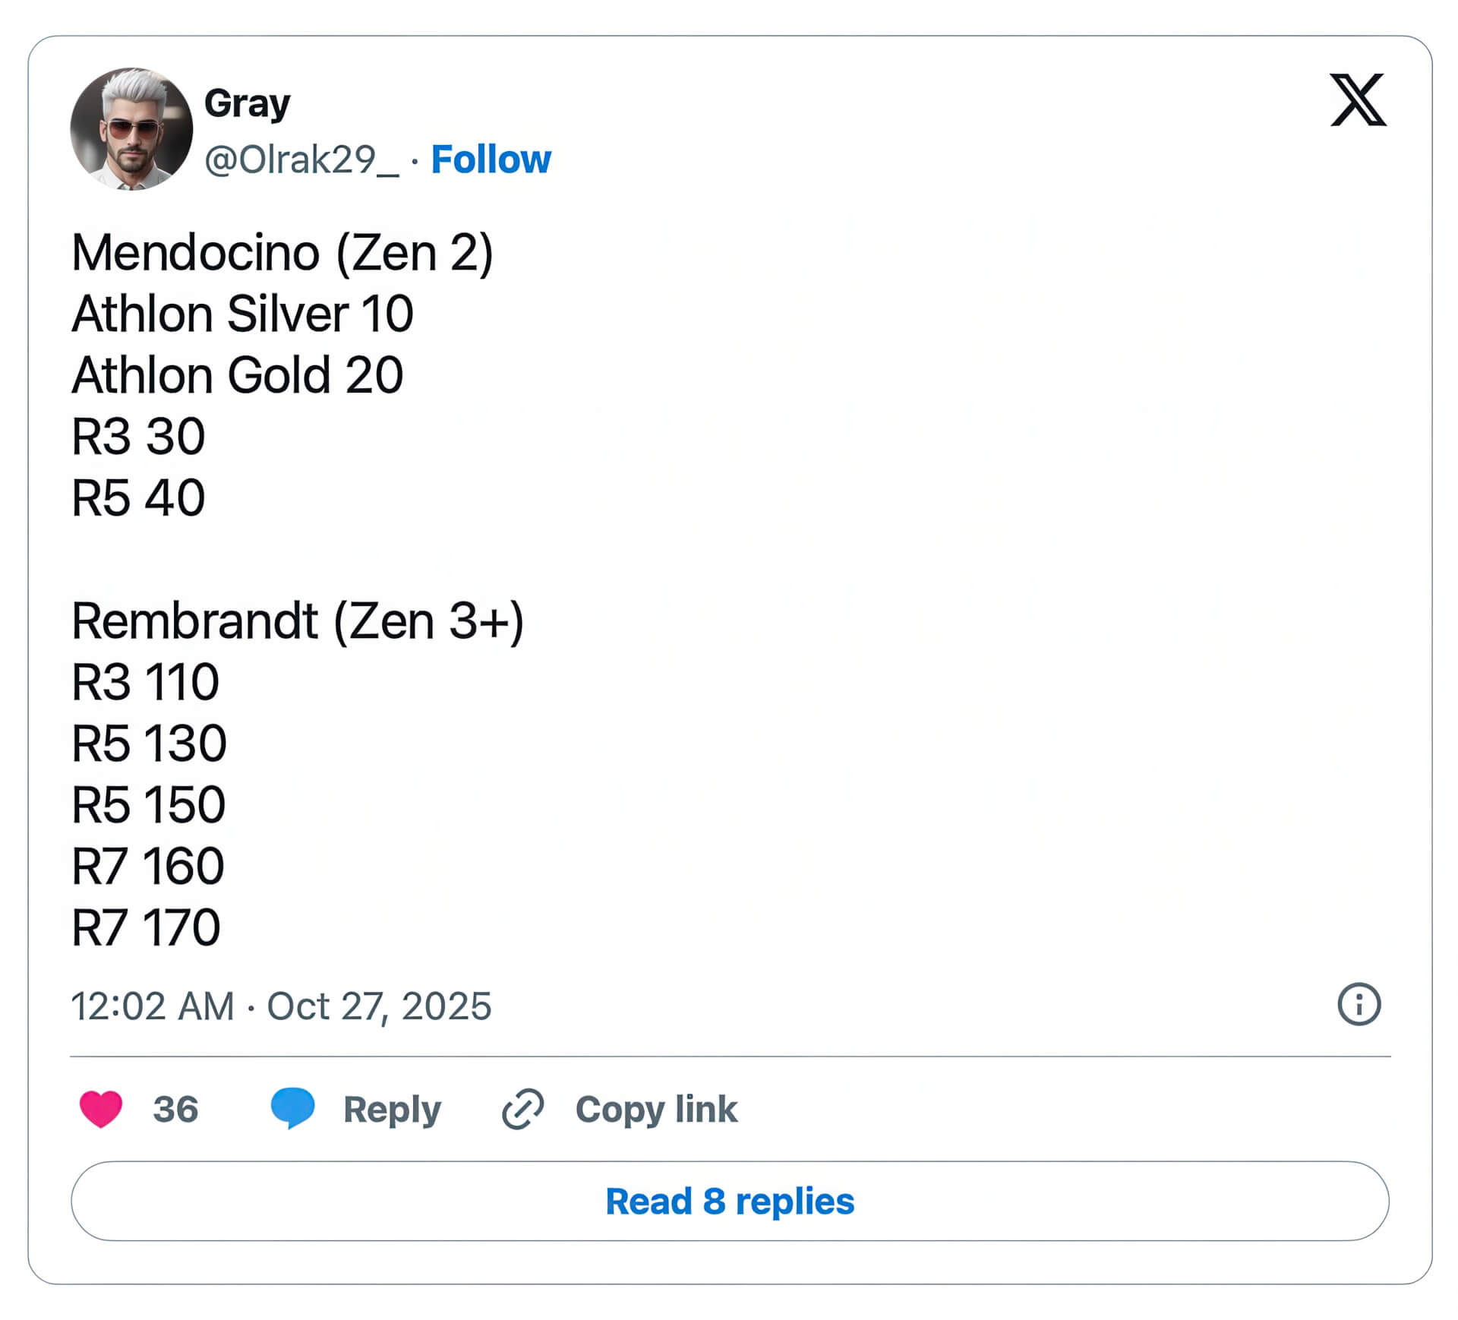1458x1320 pixels.
Task: Click Reply to respond to the tweet
Action: pyautogui.click(x=391, y=1110)
